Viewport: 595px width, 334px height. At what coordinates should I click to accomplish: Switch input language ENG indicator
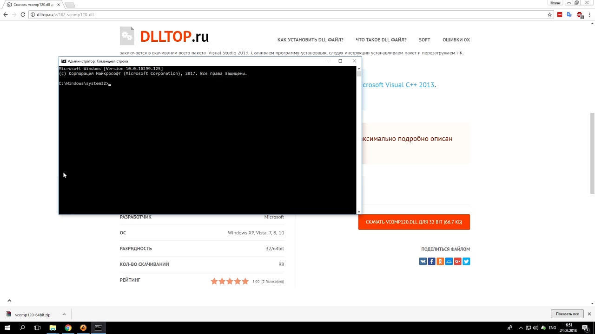click(552, 328)
